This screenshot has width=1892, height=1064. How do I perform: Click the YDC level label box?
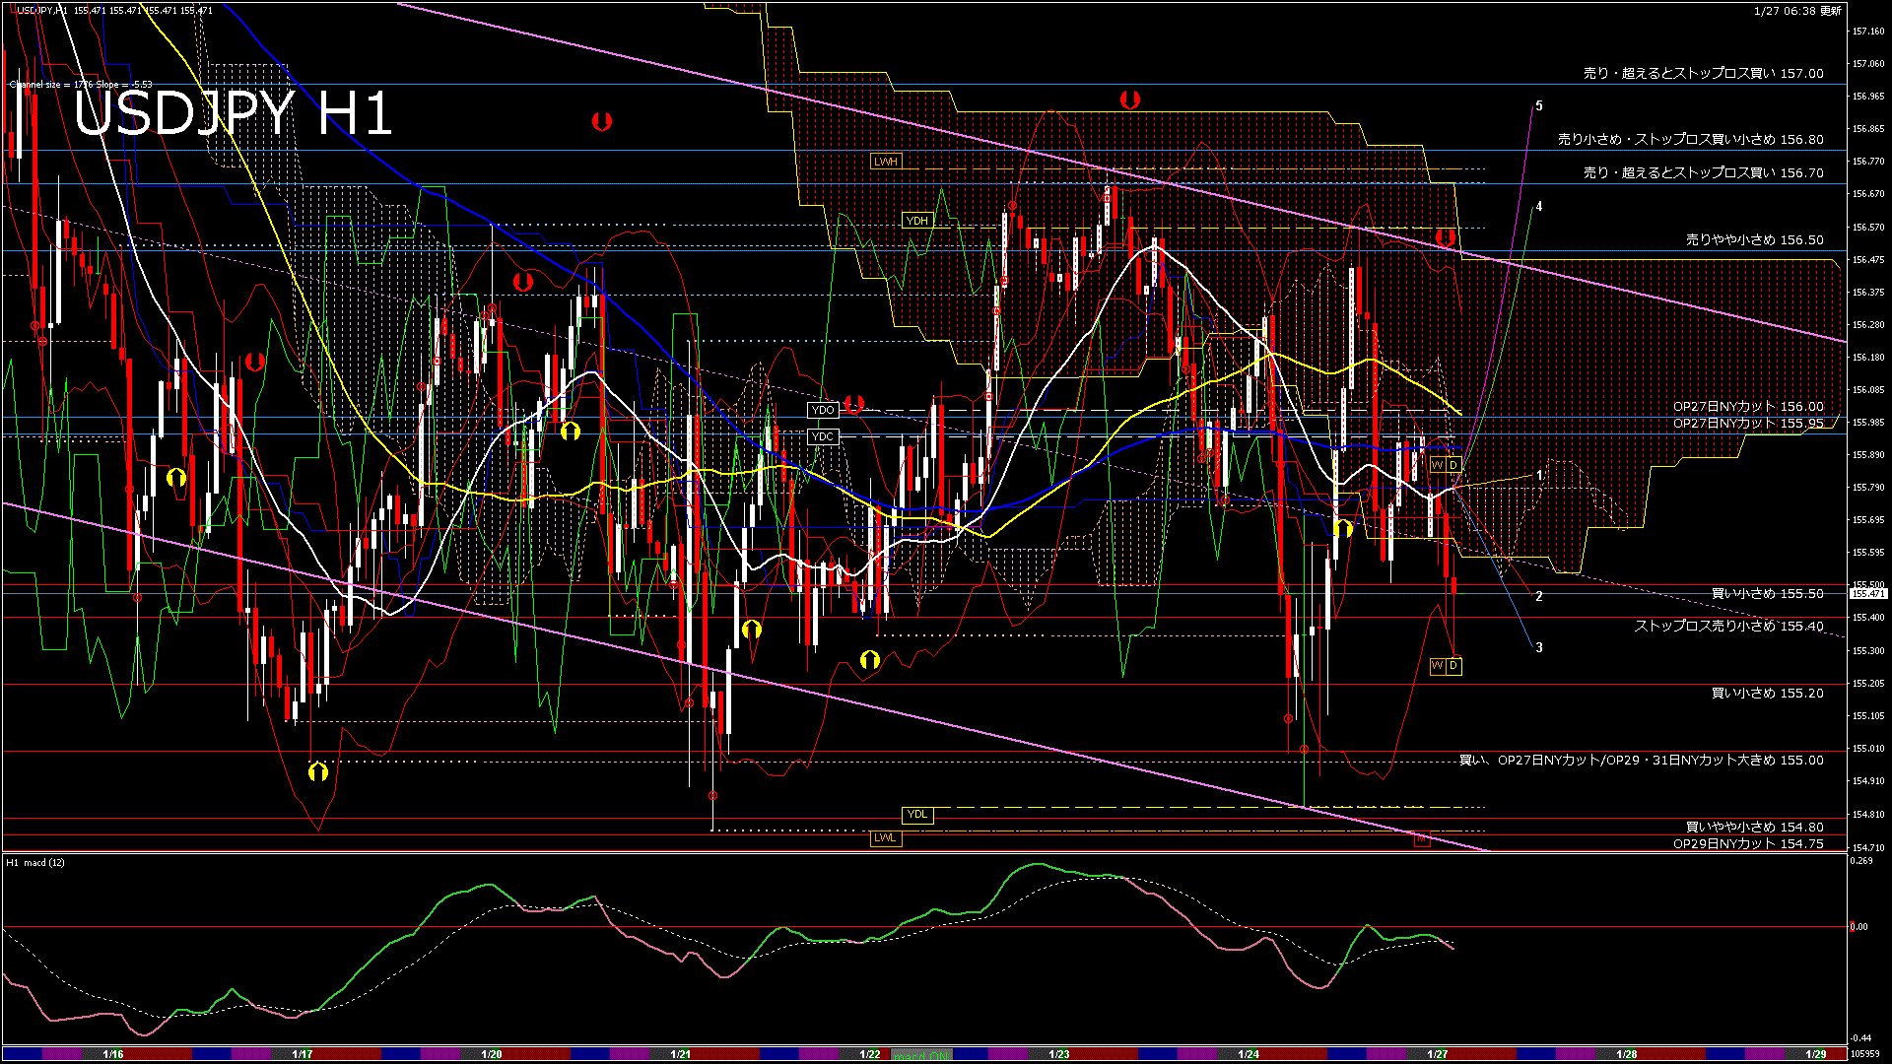tap(822, 436)
